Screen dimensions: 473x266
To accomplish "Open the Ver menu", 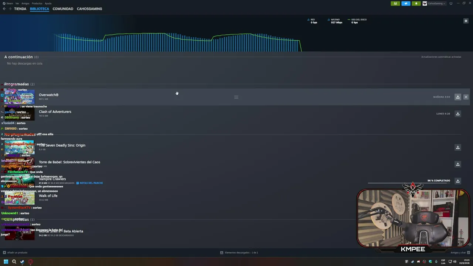I will (17, 3).
